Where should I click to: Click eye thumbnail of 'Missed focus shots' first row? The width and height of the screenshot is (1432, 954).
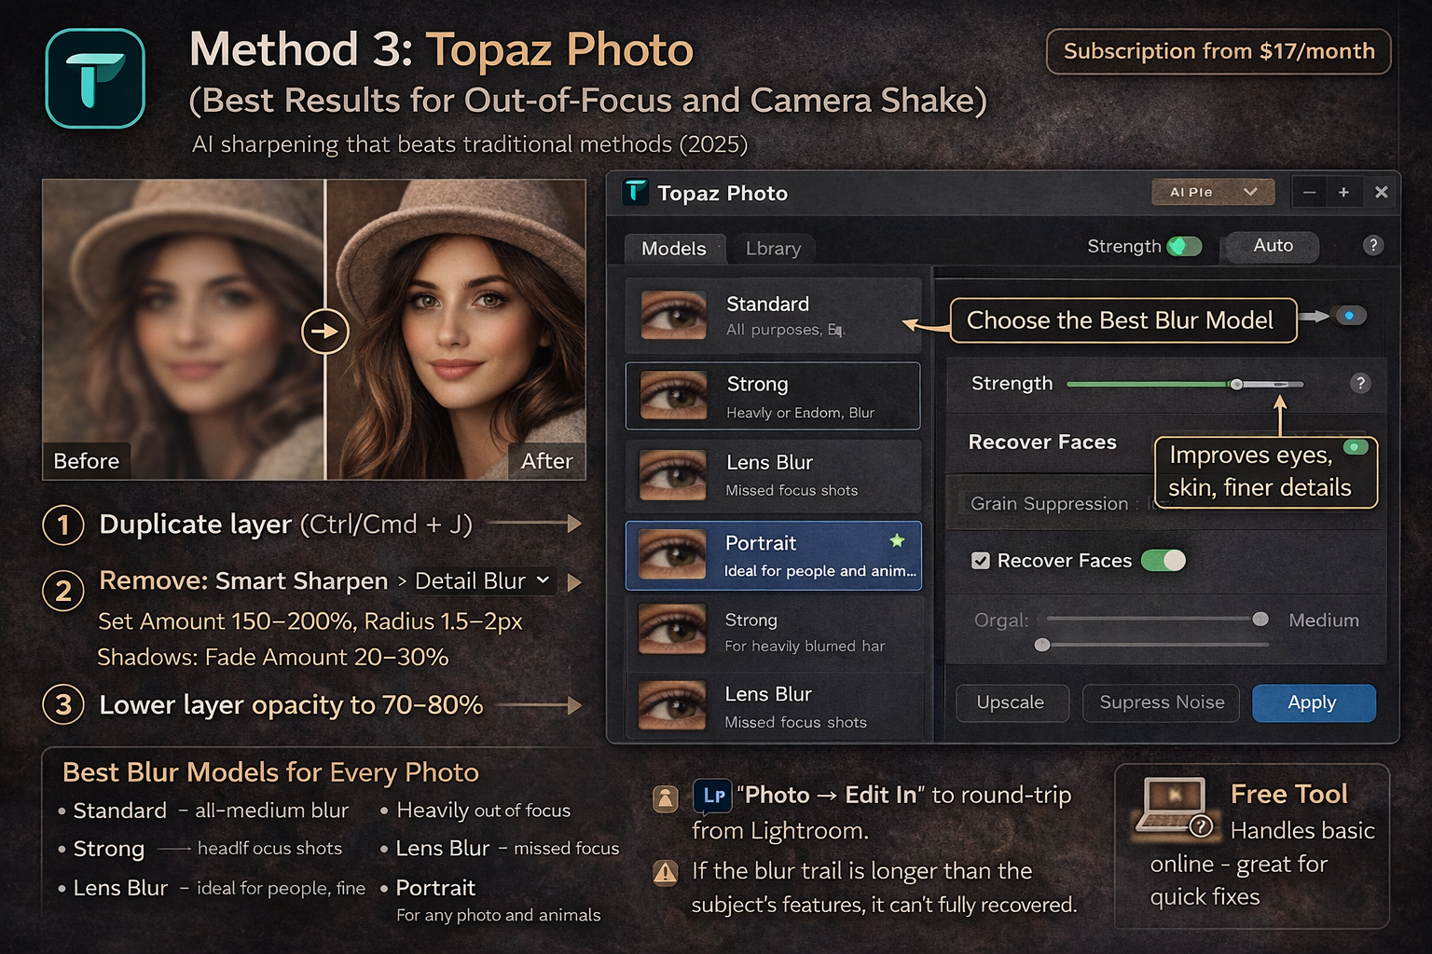coord(672,475)
